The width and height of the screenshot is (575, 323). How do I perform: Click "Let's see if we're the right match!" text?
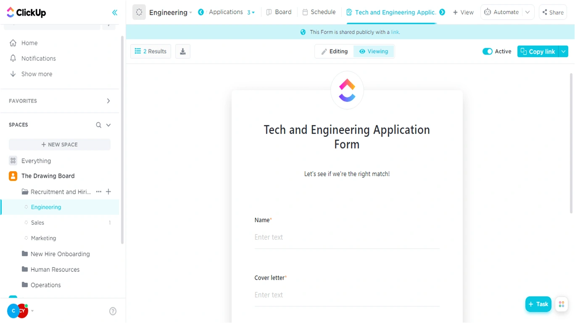(x=347, y=174)
